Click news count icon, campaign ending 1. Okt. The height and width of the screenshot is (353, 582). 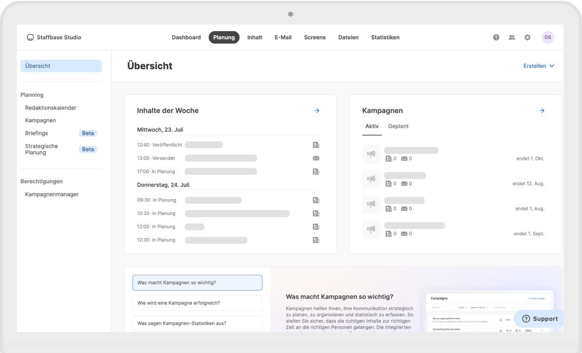[x=388, y=159]
